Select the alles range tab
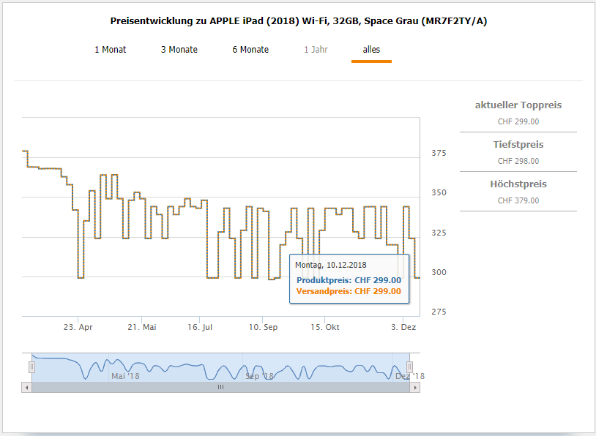Screen dimensions: 596x436 [371, 50]
